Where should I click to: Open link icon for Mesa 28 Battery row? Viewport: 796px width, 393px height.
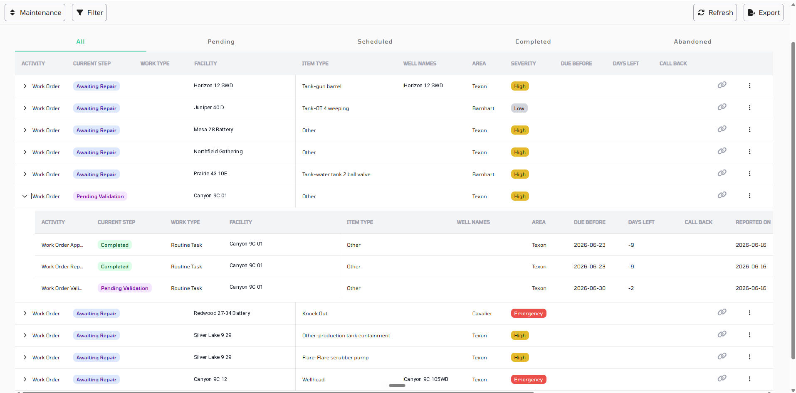(722, 129)
